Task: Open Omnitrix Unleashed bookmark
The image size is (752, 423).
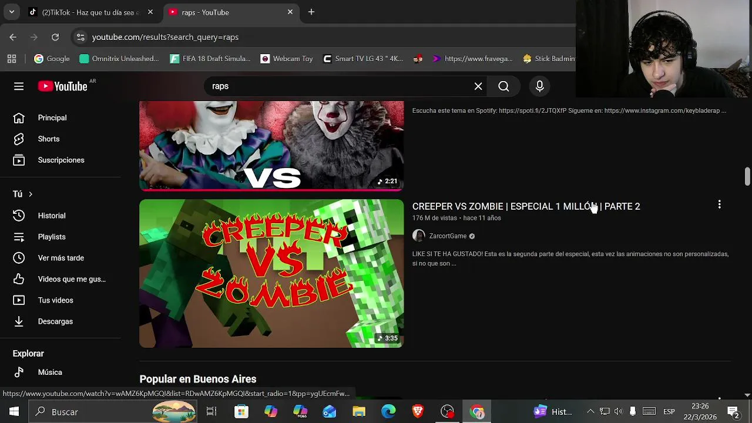Action: 119,59
